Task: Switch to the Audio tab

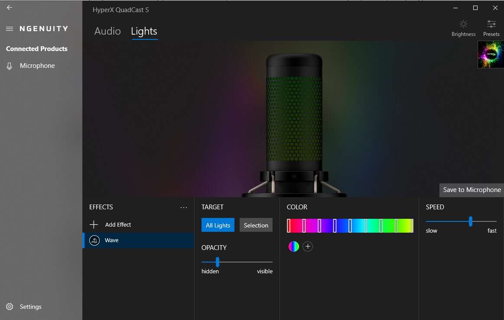Action: [107, 31]
